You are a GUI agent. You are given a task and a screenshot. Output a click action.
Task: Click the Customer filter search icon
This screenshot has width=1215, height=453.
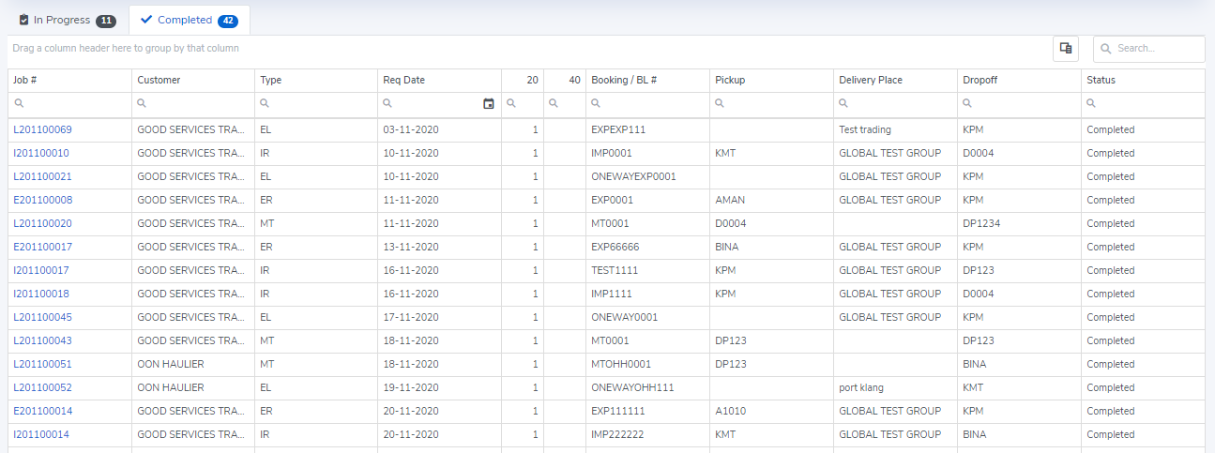pos(143,104)
